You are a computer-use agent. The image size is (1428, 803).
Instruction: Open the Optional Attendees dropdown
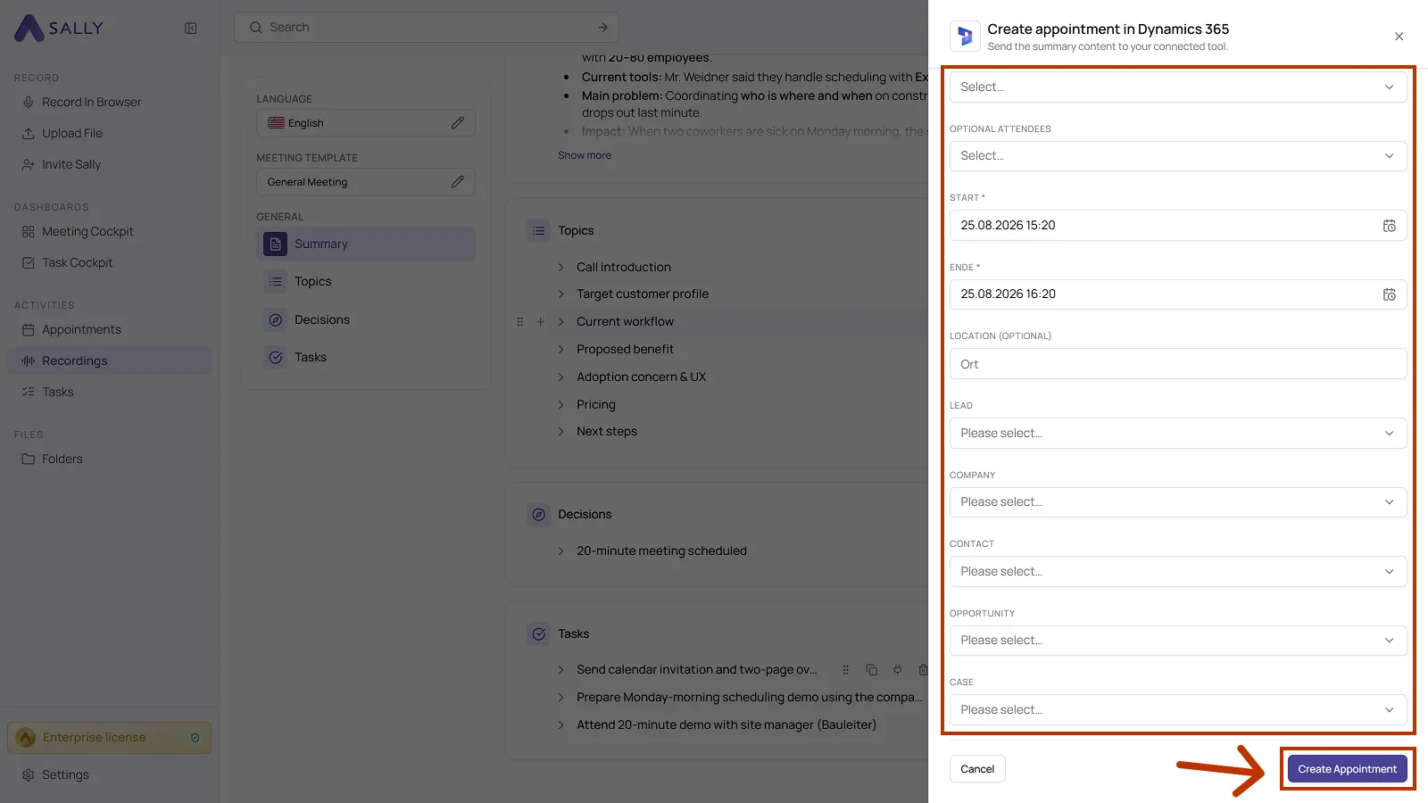tap(1178, 156)
